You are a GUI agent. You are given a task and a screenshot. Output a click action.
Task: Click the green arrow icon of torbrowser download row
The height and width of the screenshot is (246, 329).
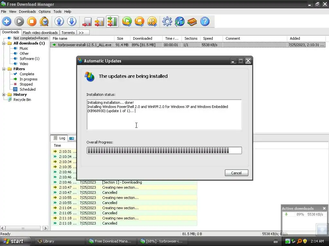(x=54, y=45)
